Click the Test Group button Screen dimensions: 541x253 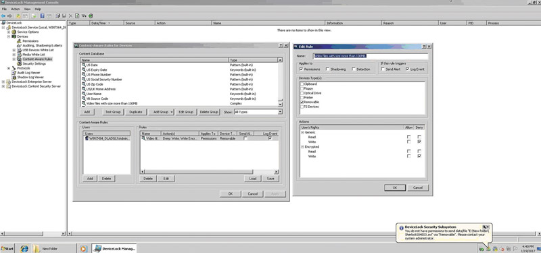[113, 112]
